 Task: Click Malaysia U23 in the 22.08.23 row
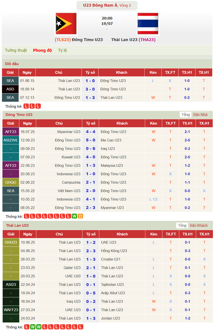112,166
